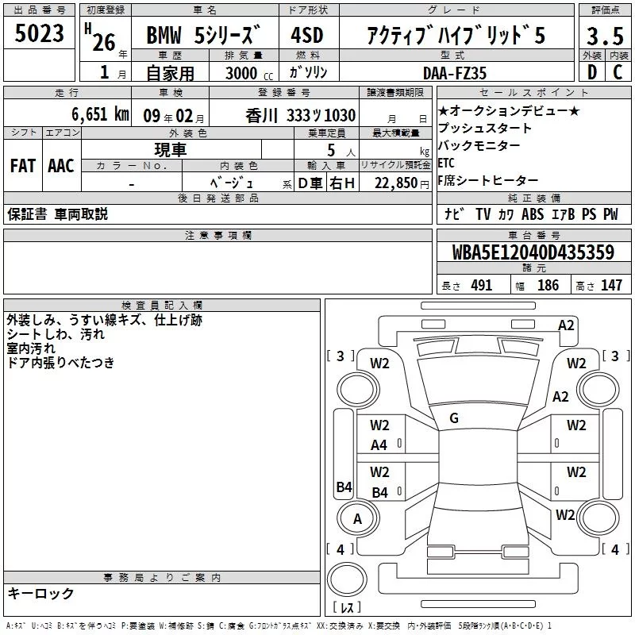Screen dimensions: 635x635
Task: Click the interior grade C
Action: click(618, 72)
